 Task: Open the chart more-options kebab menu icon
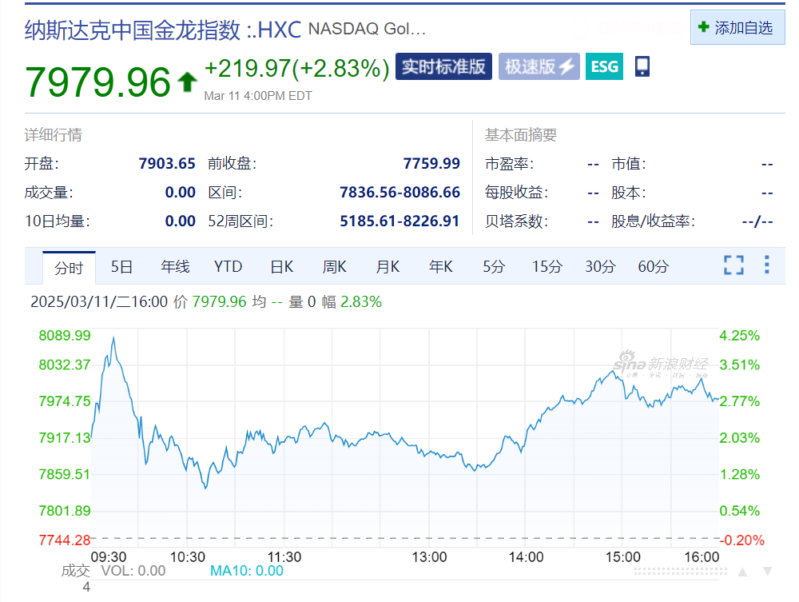coord(765,265)
